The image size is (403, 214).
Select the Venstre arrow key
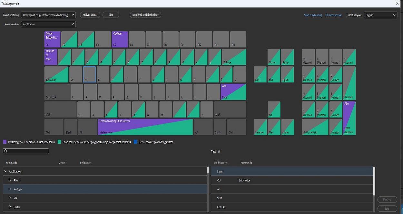coord(260,127)
